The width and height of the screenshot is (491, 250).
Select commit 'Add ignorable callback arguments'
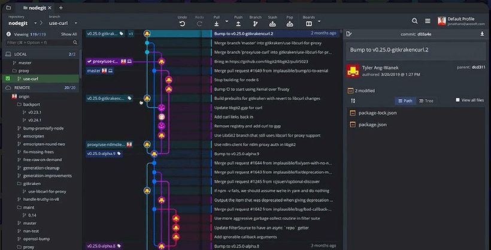click(x=245, y=237)
